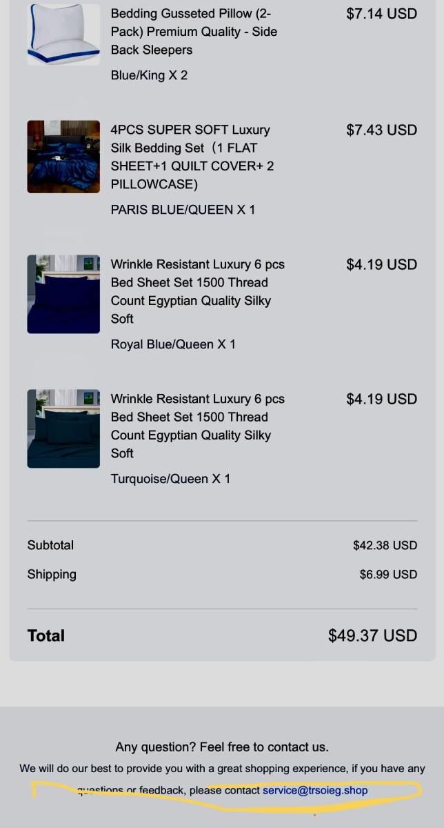Image resolution: width=444 pixels, height=828 pixels.
Task: Open the gusseted pillow product thumbnail
Action: pyautogui.click(x=63, y=34)
